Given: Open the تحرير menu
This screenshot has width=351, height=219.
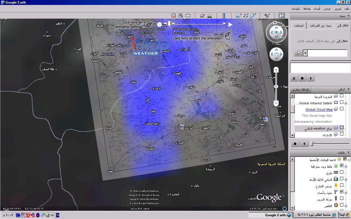Looking at the screenshot, I should pos(338,9).
